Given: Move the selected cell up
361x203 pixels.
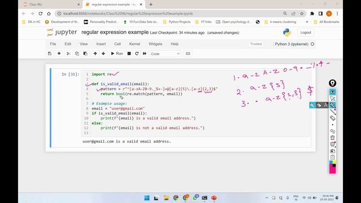Looking at the screenshot, I should (95, 54).
